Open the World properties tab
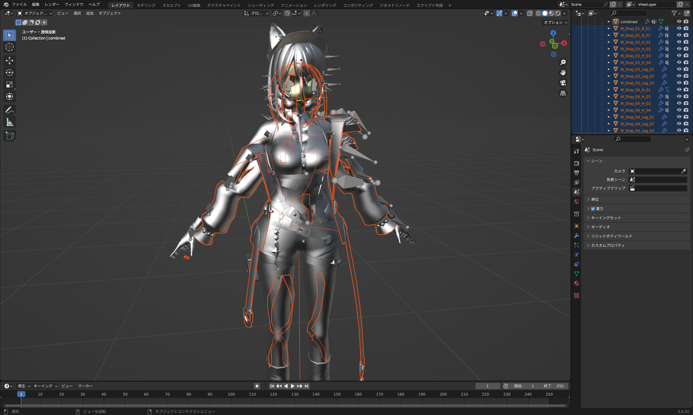The image size is (693, 415). click(577, 202)
